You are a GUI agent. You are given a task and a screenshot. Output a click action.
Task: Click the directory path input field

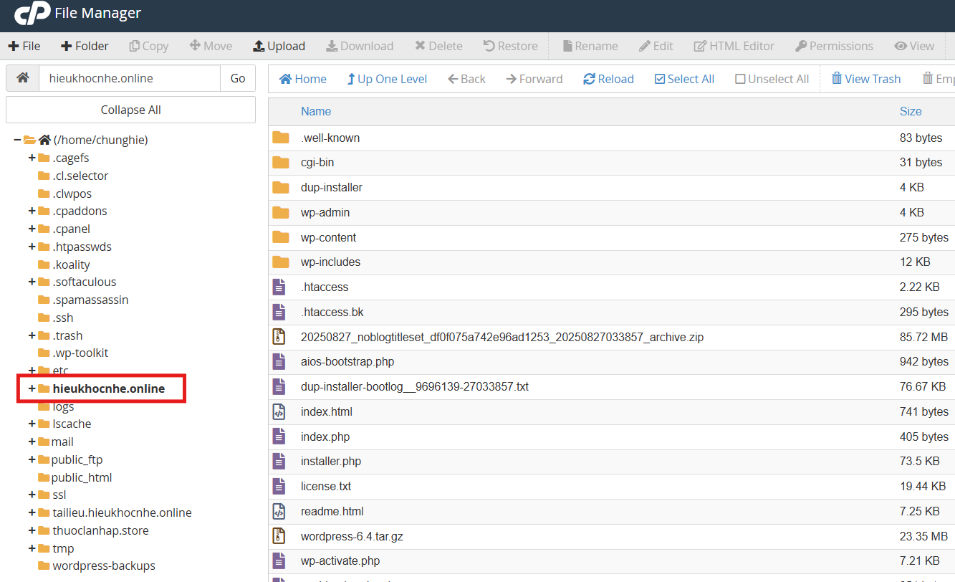pyautogui.click(x=129, y=78)
